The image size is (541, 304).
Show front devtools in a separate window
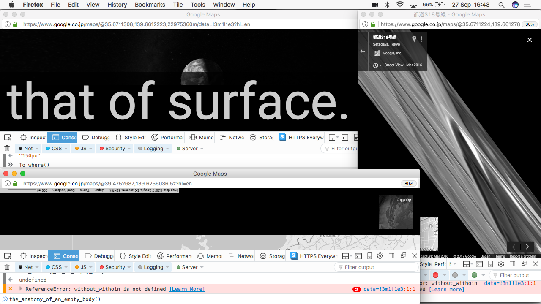coord(403,256)
